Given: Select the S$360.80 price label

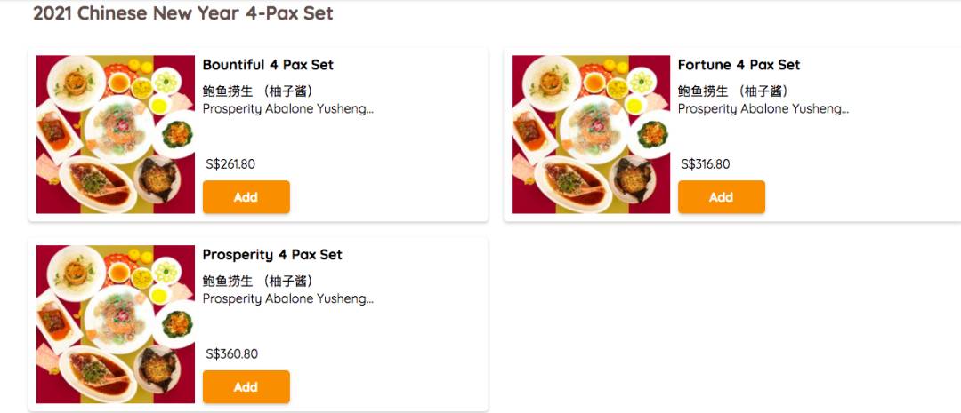Looking at the screenshot, I should 232,354.
